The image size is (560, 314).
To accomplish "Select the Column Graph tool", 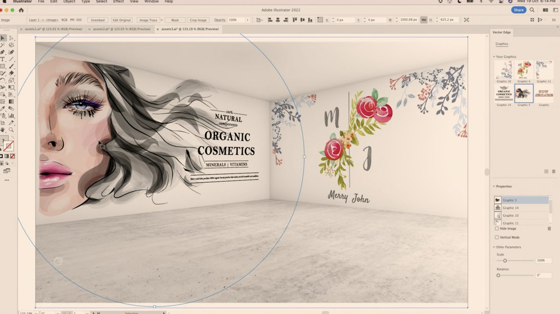I will click(x=11, y=115).
